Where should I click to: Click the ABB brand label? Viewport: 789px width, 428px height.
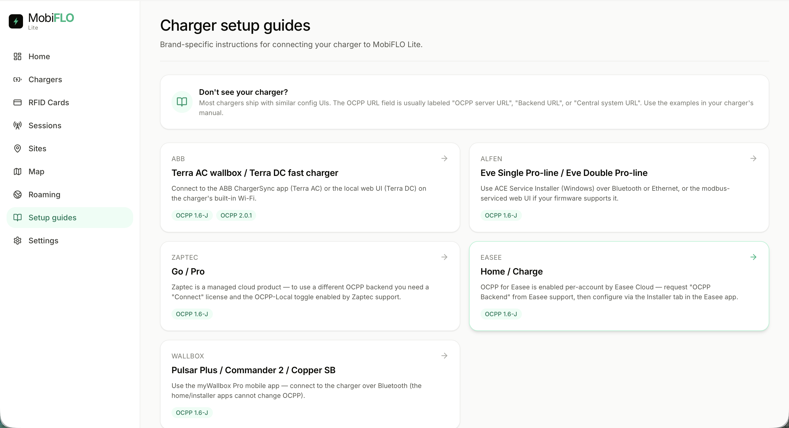tap(178, 159)
